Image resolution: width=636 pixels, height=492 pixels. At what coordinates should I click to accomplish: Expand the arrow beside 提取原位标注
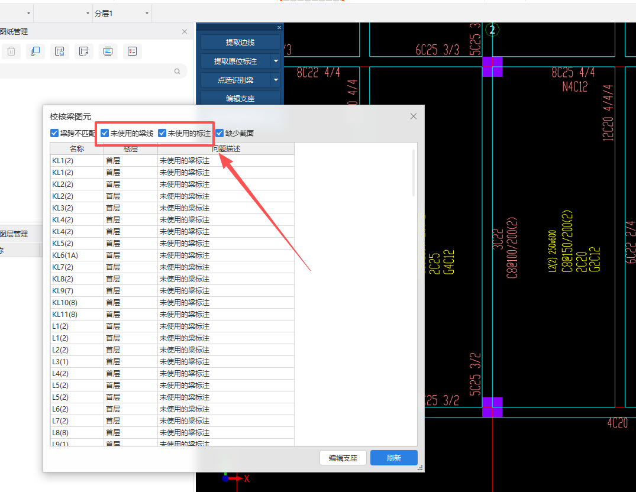click(275, 61)
